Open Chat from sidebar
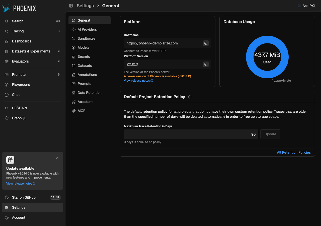The image size is (321, 226). tap(33, 95)
